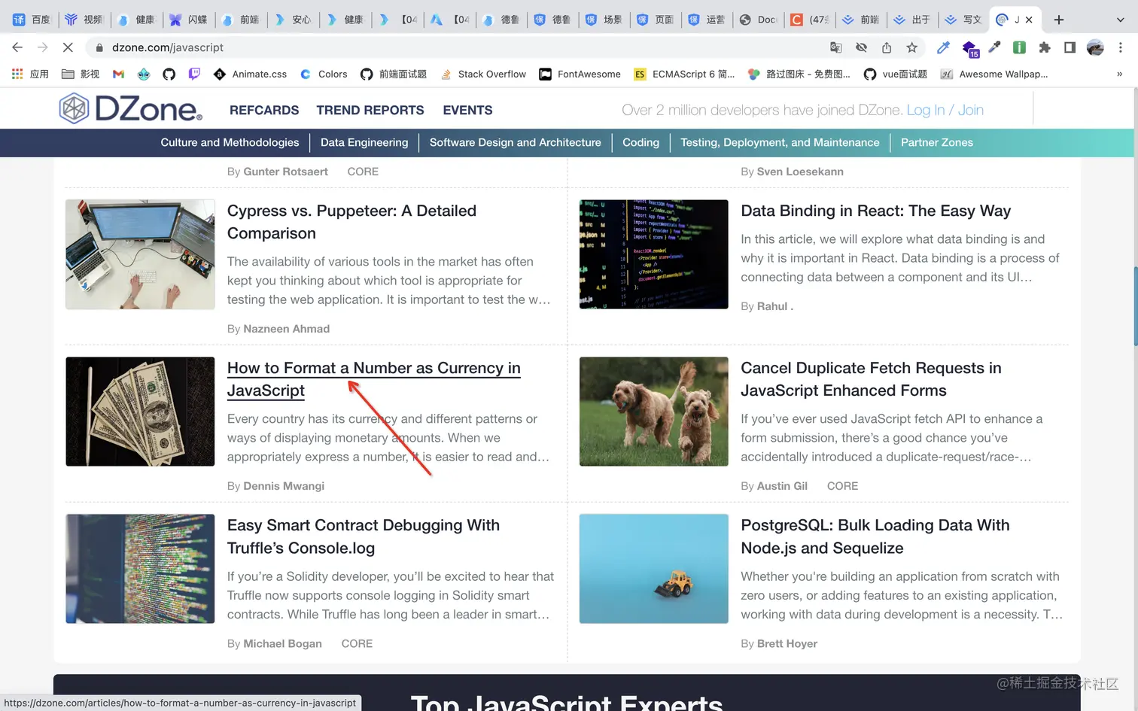Open the Gmail bookmark icon
The height and width of the screenshot is (711, 1138).
pyautogui.click(x=118, y=74)
